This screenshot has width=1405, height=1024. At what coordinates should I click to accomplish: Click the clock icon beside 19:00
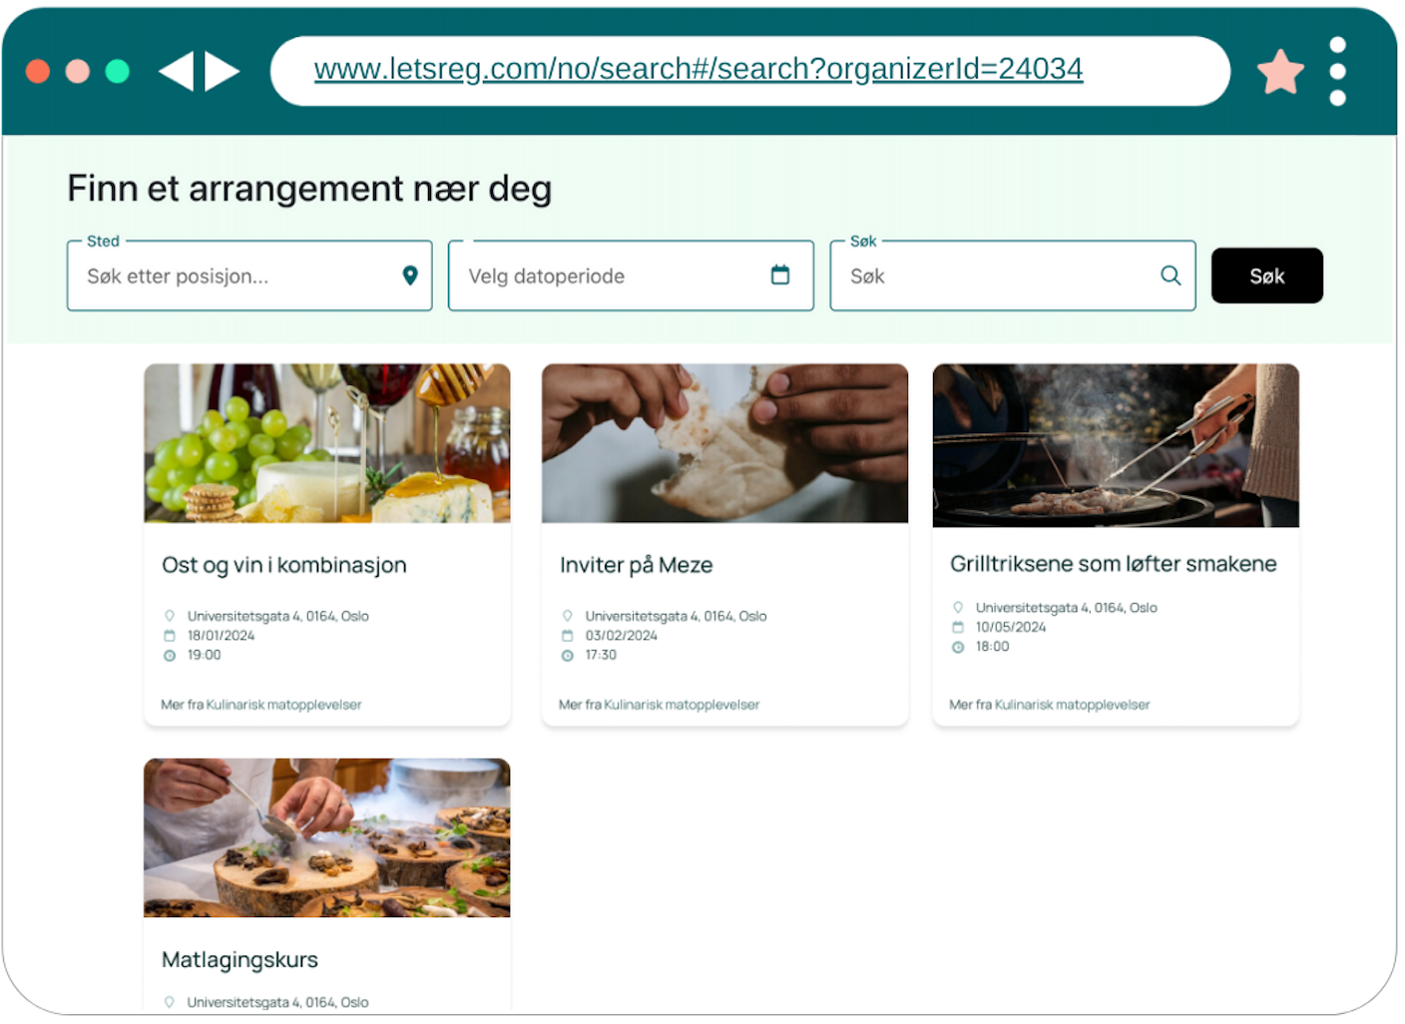coord(170,656)
